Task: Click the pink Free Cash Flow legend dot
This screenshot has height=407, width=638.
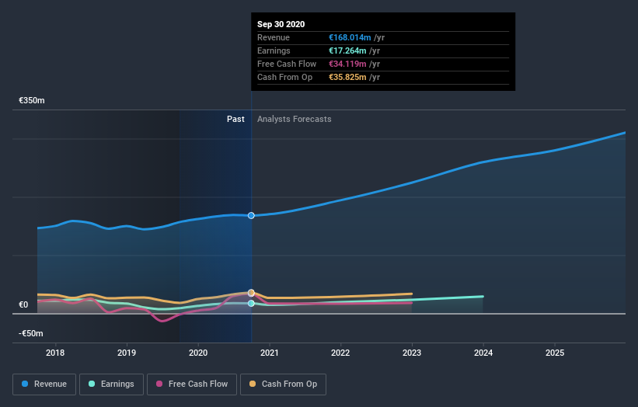Action: [x=159, y=384]
